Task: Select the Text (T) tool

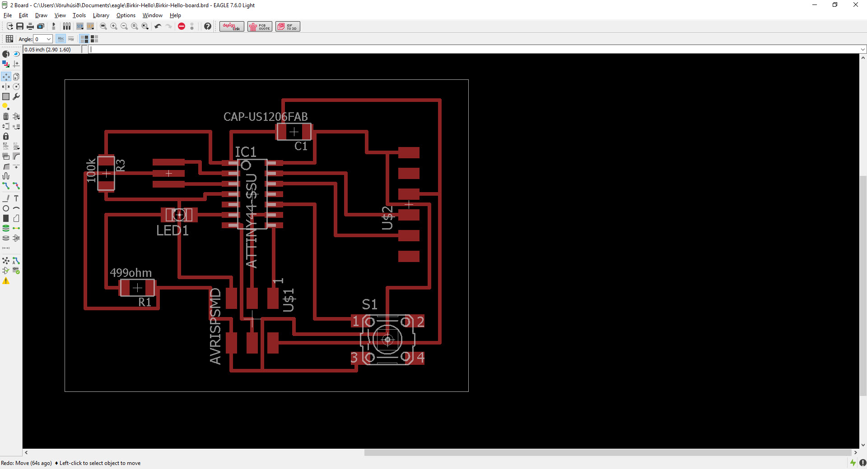Action: click(16, 198)
